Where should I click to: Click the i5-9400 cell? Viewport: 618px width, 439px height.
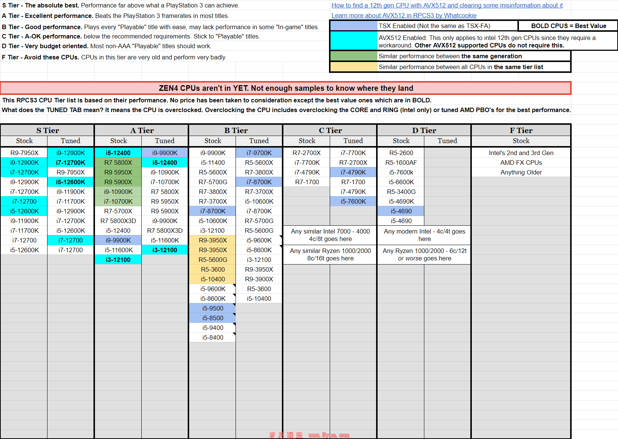click(x=213, y=328)
